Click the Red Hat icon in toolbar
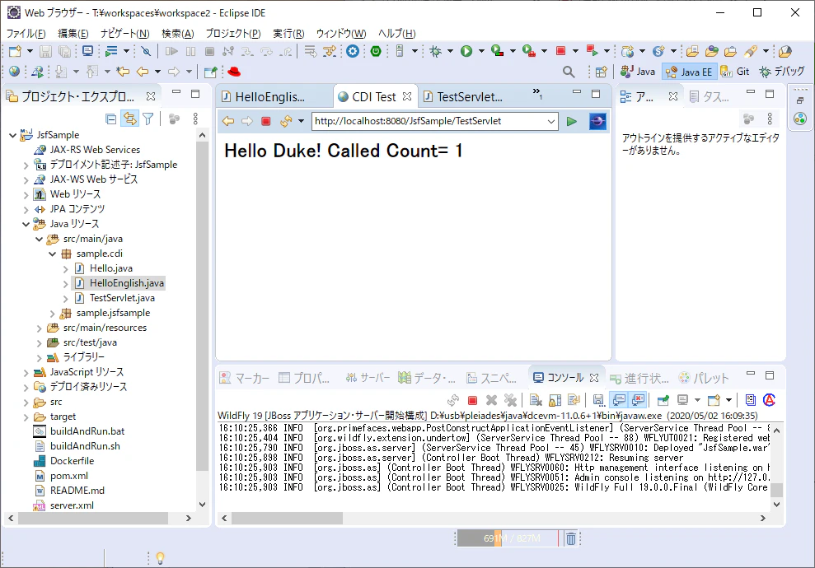815x568 pixels. [234, 72]
